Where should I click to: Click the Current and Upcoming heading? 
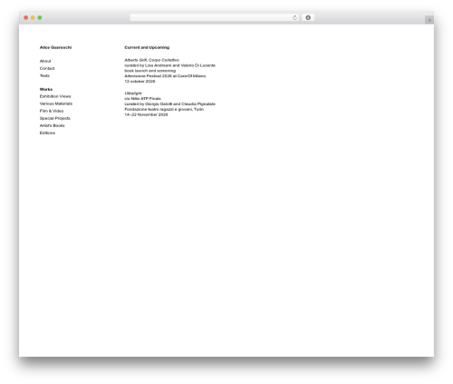pyautogui.click(x=147, y=47)
